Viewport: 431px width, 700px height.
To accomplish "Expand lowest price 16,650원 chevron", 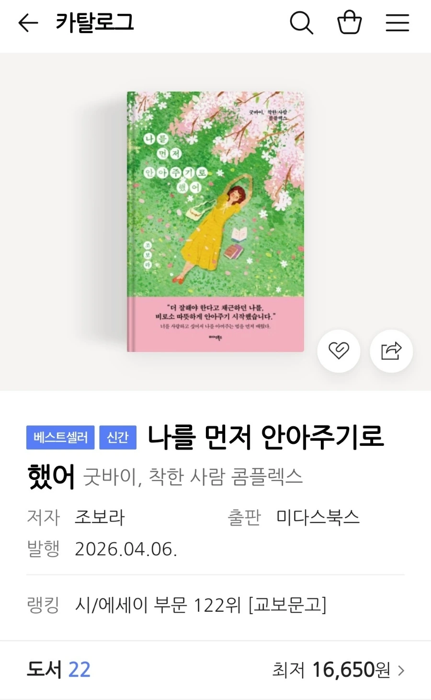I will (401, 670).
